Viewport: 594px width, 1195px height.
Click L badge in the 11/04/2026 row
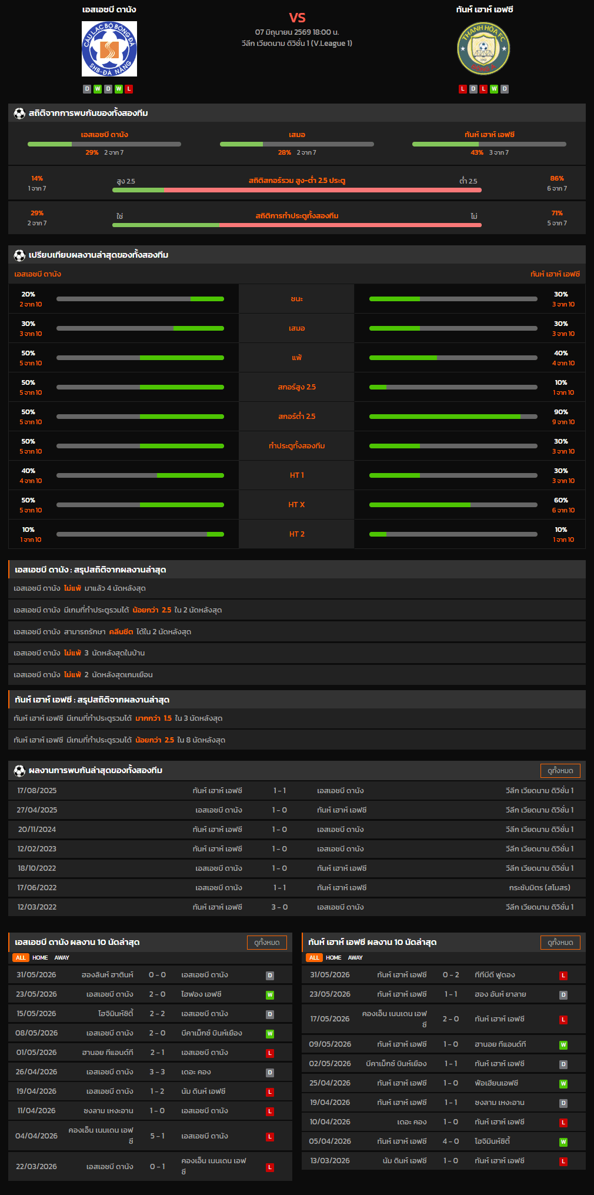click(270, 1111)
